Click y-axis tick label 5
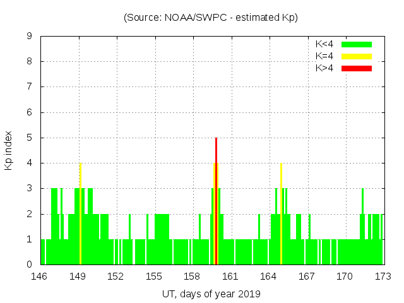 click(x=30, y=138)
